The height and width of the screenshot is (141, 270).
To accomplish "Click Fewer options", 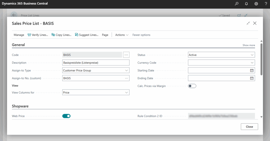I will click(141, 35).
